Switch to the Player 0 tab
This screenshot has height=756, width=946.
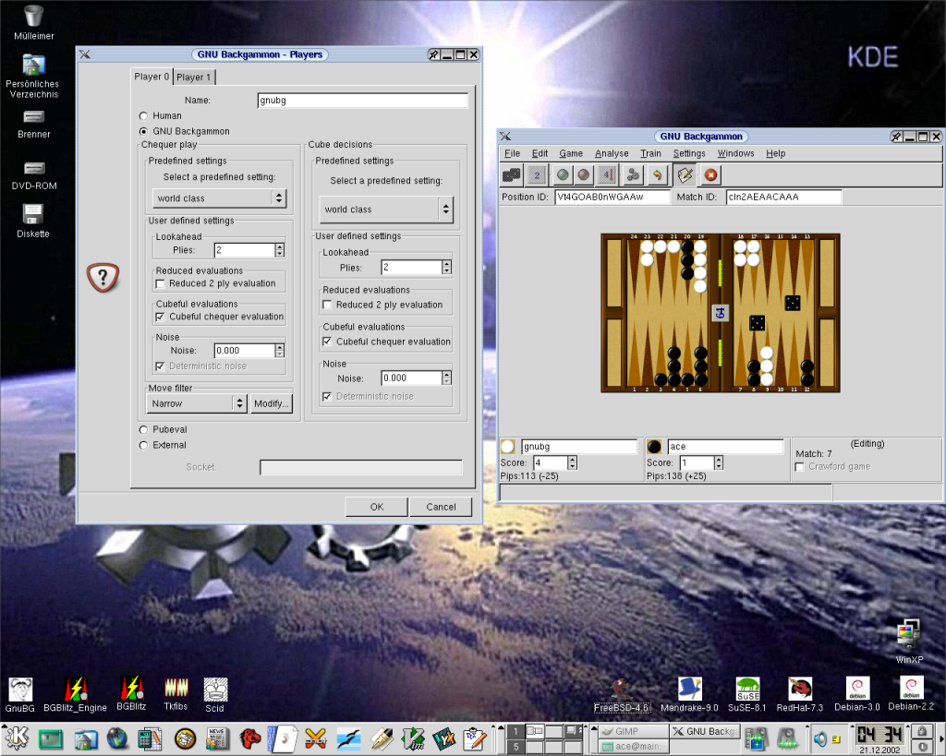pyautogui.click(x=152, y=77)
